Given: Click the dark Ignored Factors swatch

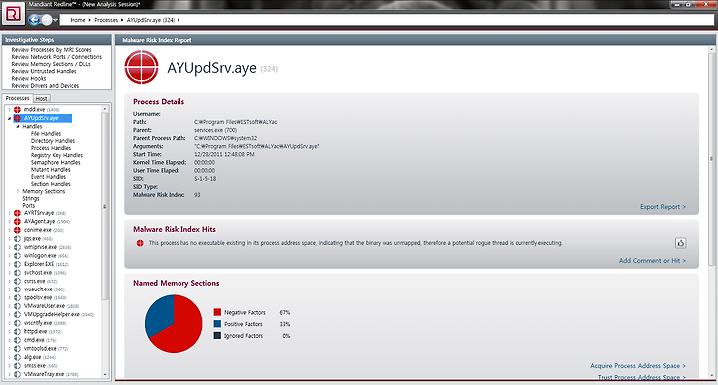Looking at the screenshot, I should (x=217, y=336).
